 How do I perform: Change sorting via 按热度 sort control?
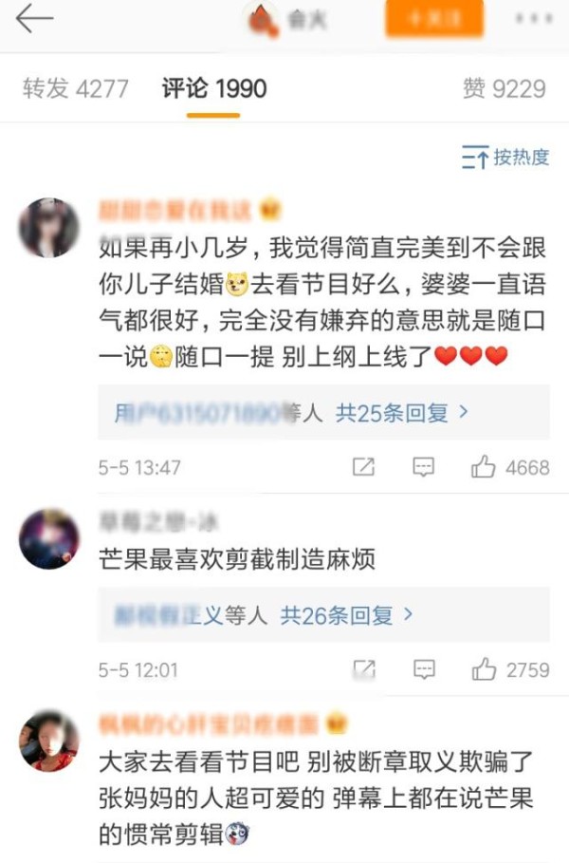pos(505,158)
